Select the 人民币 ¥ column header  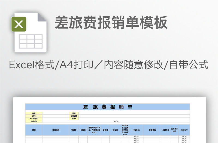[184, 130]
